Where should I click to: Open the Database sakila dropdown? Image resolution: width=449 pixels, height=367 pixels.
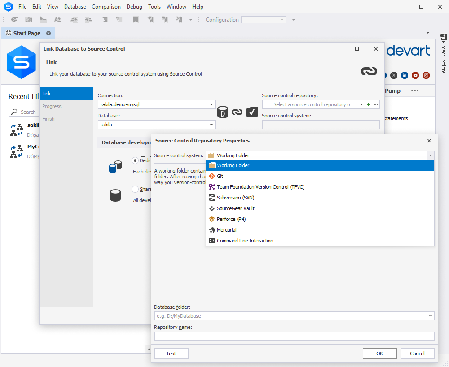pos(211,125)
